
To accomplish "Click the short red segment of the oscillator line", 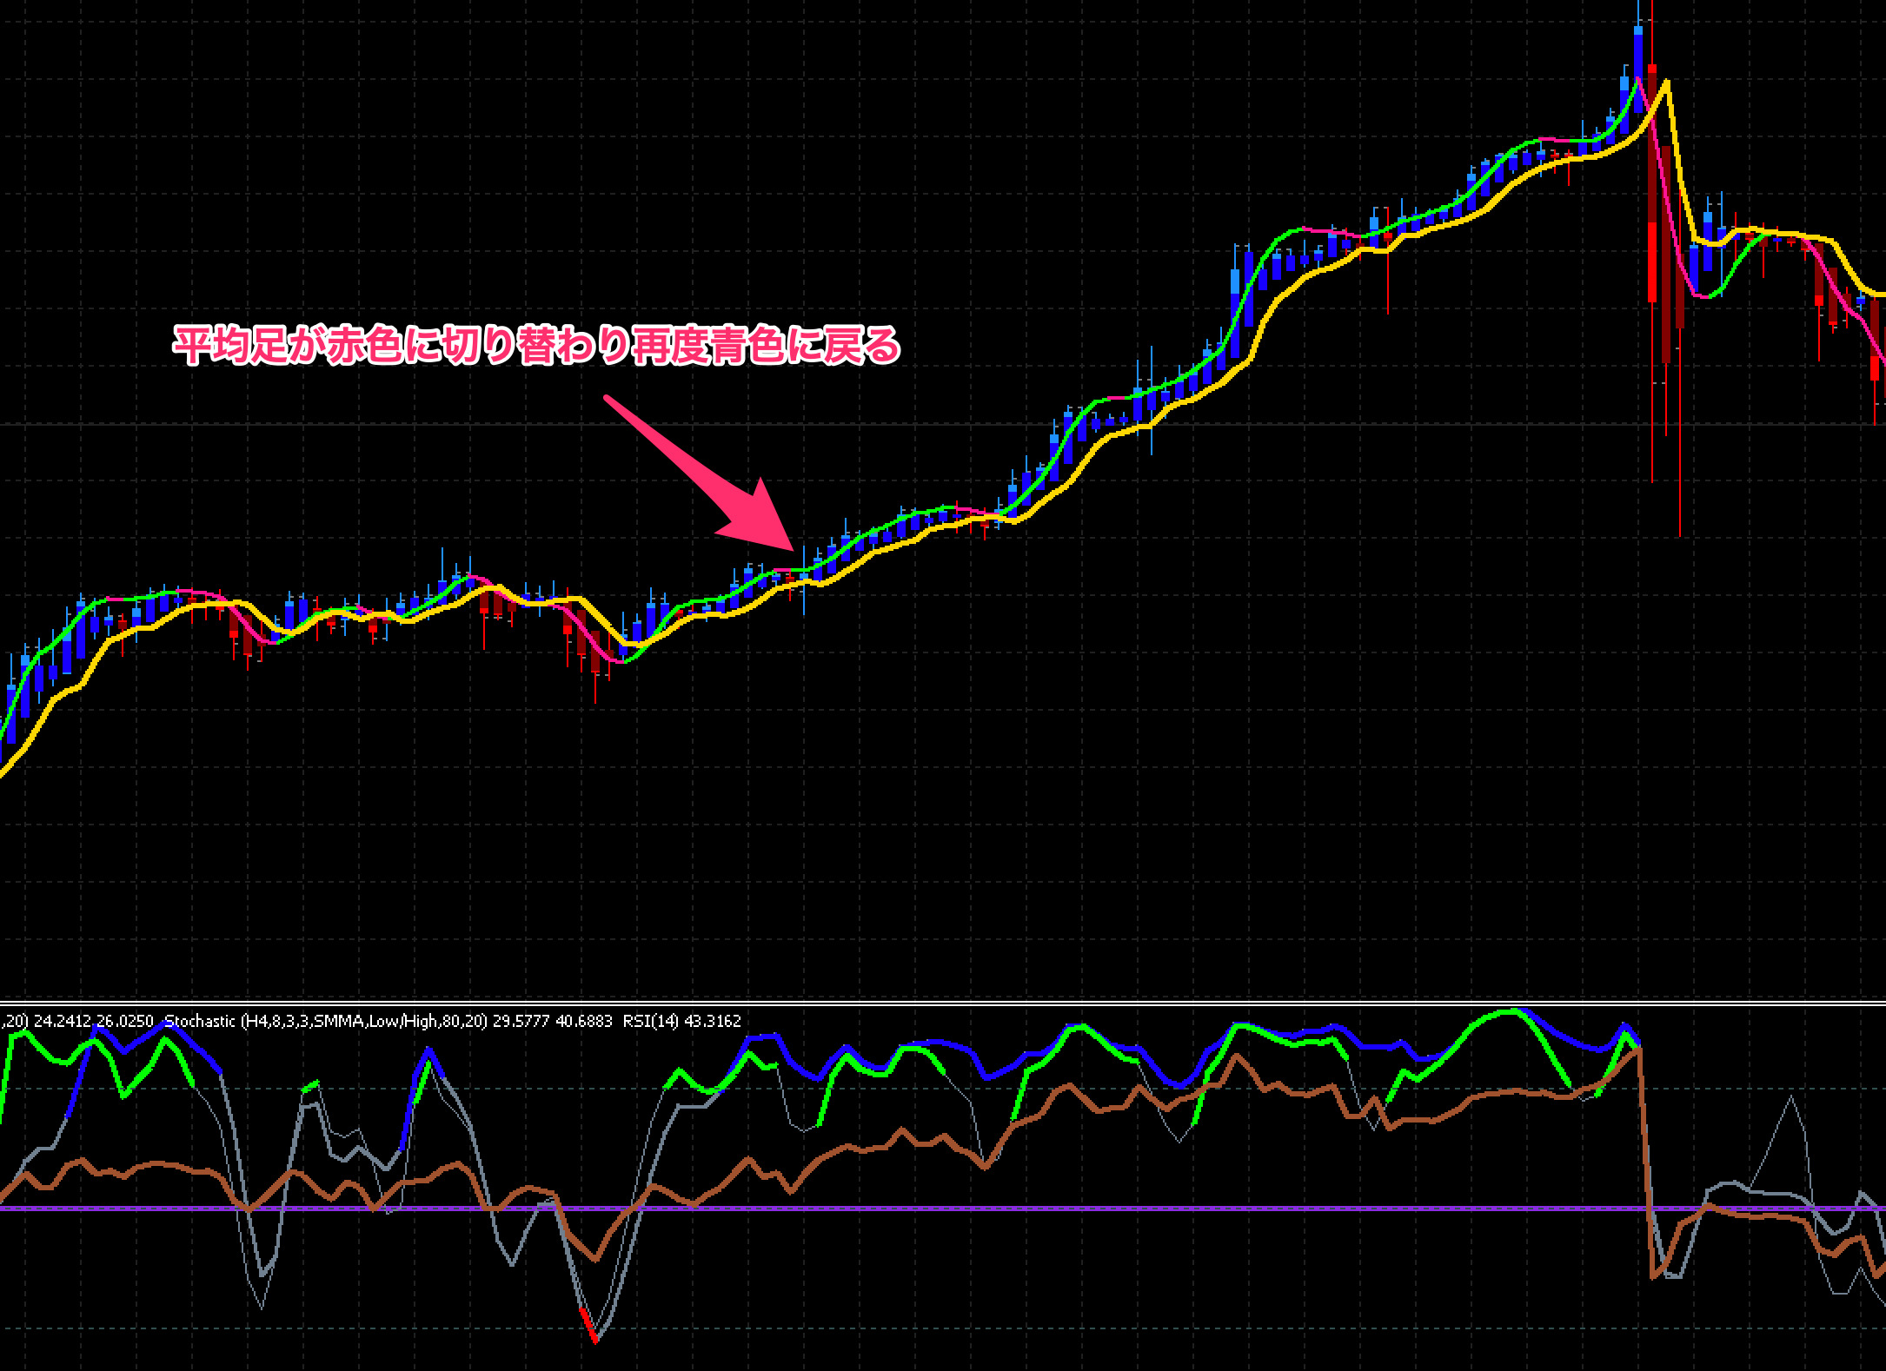I will tap(588, 1324).
